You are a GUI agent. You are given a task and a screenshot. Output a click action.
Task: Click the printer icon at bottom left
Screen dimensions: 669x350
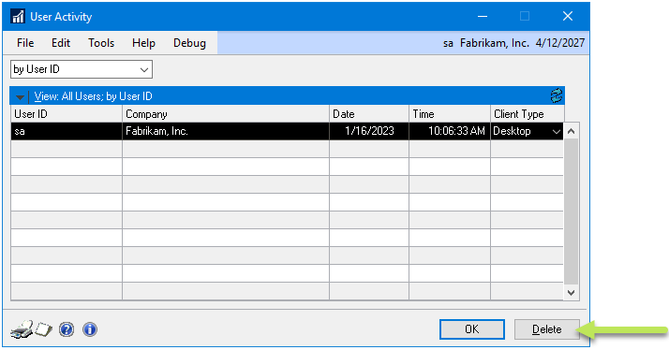click(22, 329)
